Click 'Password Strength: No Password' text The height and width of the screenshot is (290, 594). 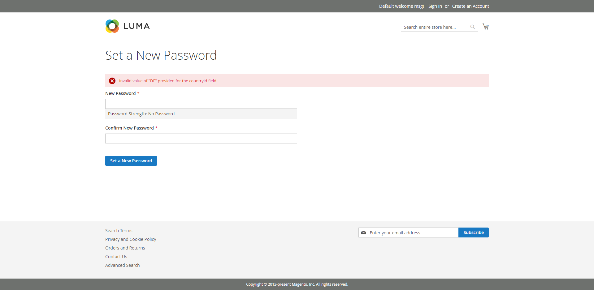(141, 114)
